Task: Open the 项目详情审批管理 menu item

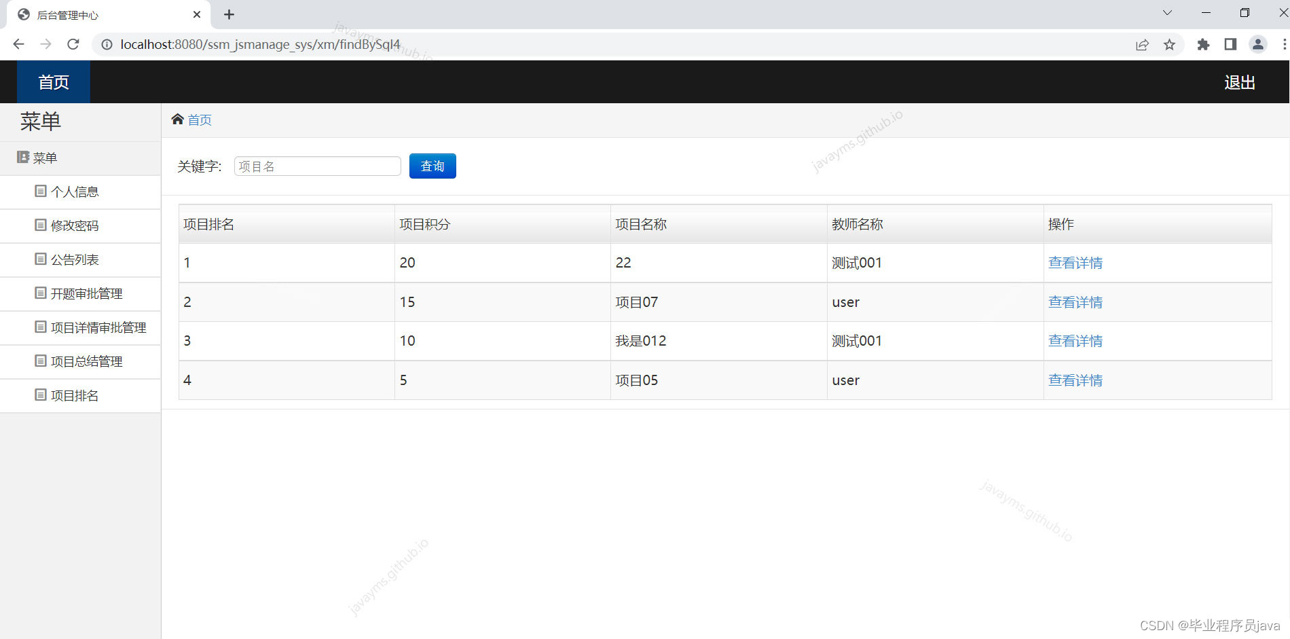Action: pyautogui.click(x=80, y=328)
